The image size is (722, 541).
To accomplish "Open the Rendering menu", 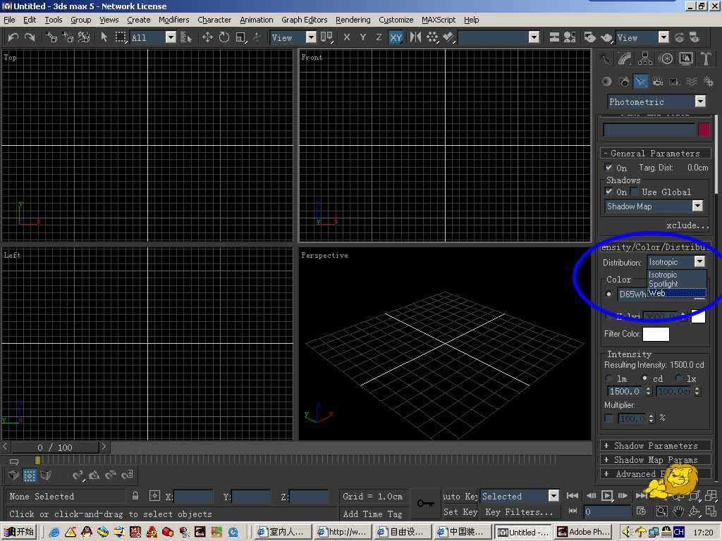I will point(353,20).
